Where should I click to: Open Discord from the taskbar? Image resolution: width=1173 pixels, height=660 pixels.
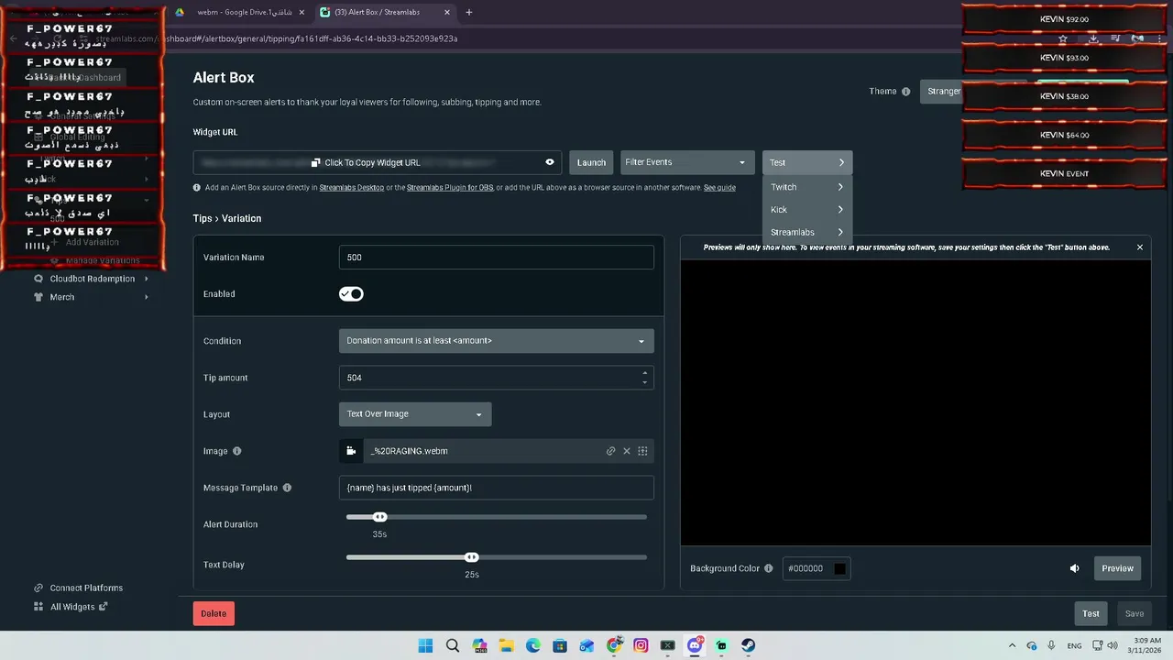pos(695,646)
